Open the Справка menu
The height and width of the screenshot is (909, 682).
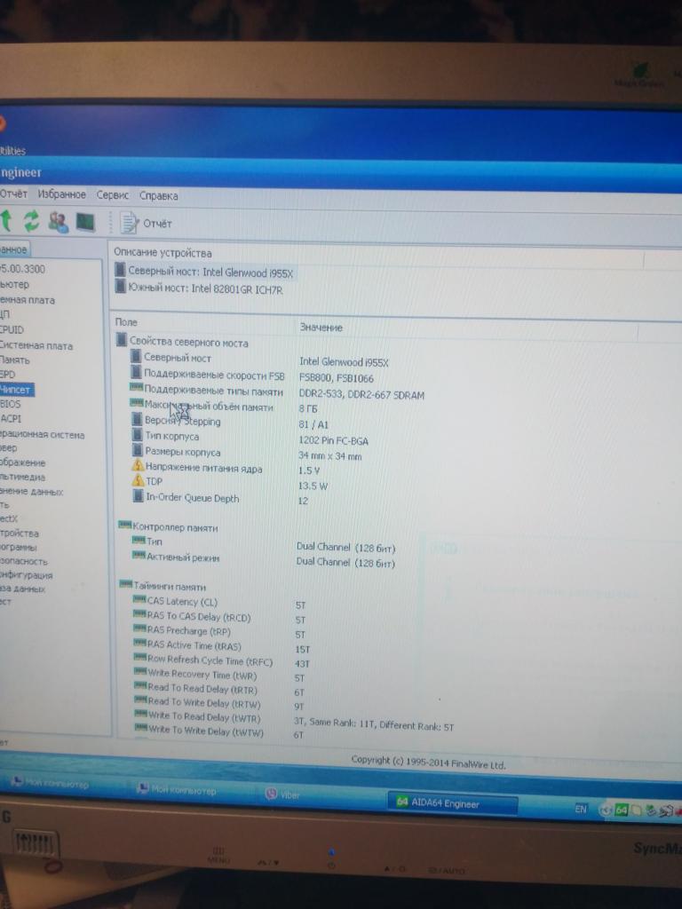pos(158,196)
